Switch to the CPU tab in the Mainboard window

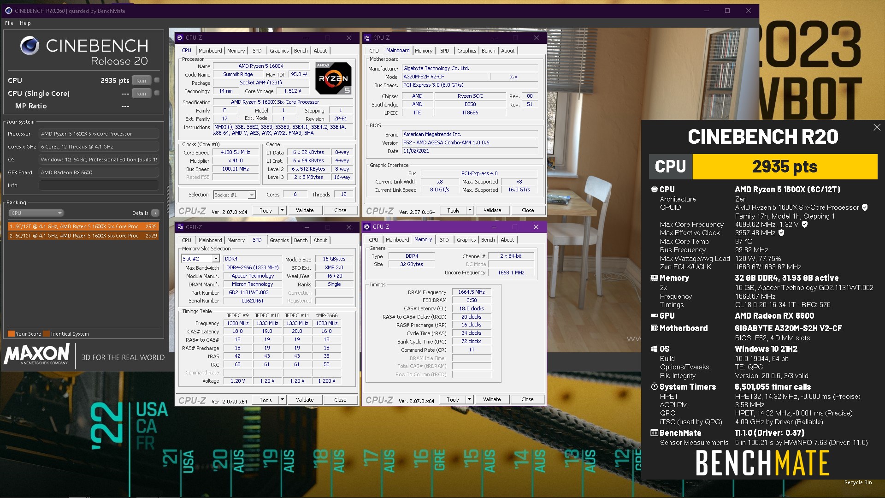374,51
